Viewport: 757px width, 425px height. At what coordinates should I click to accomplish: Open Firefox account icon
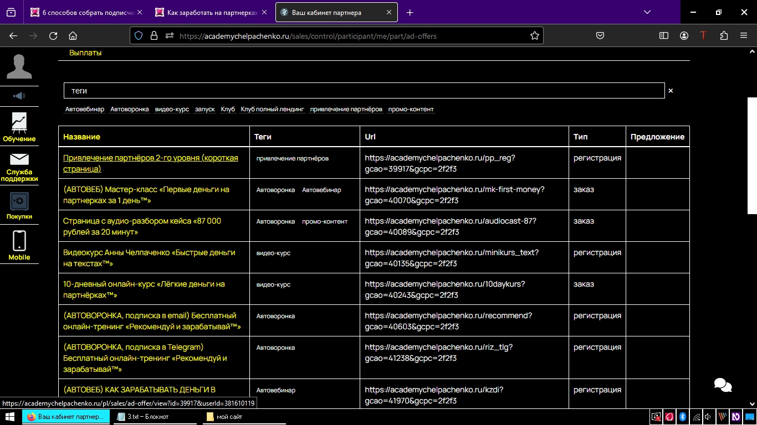tap(684, 35)
